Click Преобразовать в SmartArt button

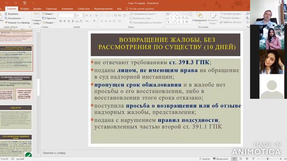click(x=146, y=23)
